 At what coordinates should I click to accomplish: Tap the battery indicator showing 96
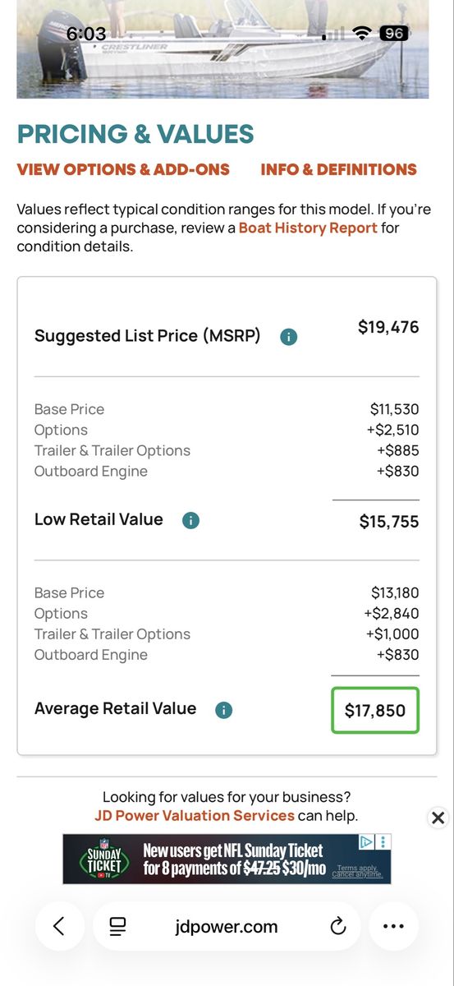point(394,34)
